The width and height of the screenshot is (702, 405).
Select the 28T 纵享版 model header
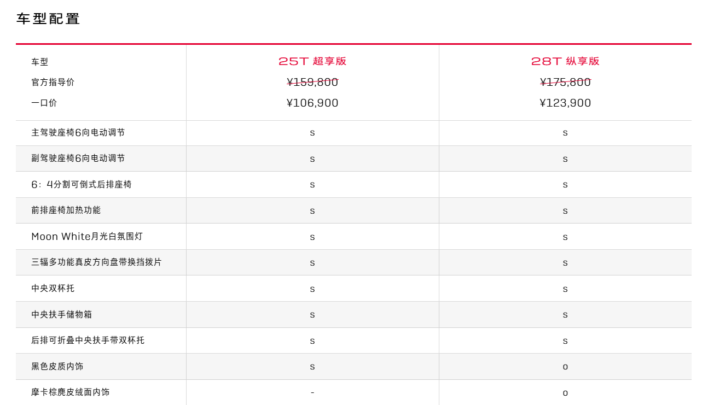point(565,61)
